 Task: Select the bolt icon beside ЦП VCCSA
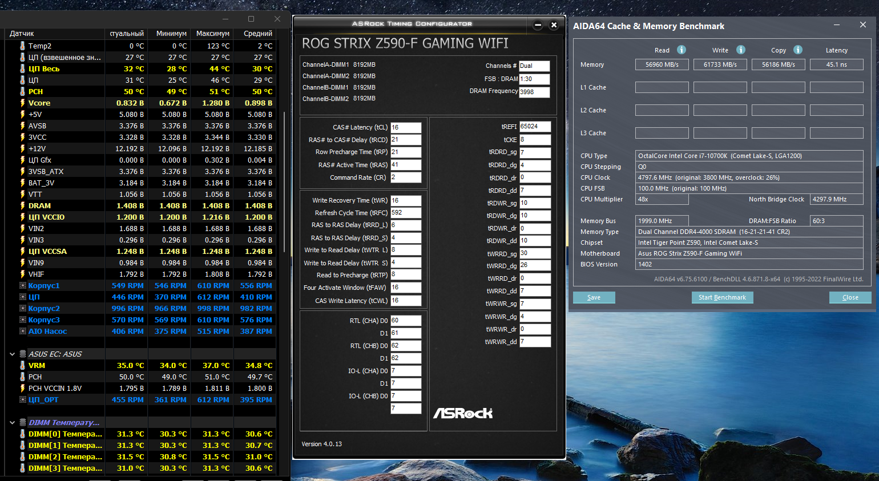coord(22,251)
